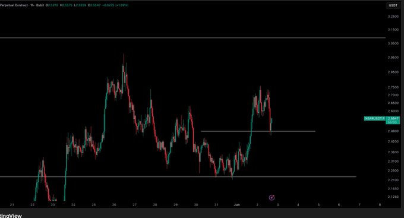The height and width of the screenshot is (218, 404).
Task: Click the current price label 2.5547
Action: (x=393, y=119)
